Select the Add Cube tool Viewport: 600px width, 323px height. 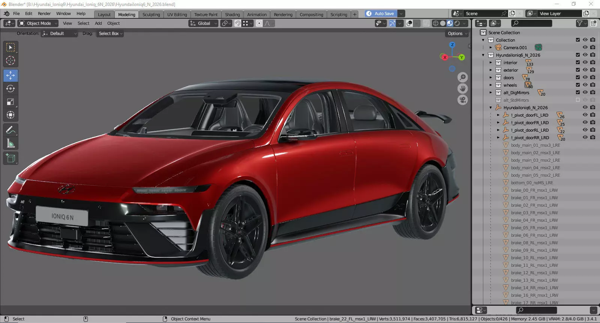tap(11, 158)
